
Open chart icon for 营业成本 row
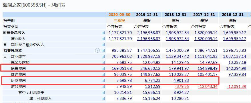coord(103,56)
